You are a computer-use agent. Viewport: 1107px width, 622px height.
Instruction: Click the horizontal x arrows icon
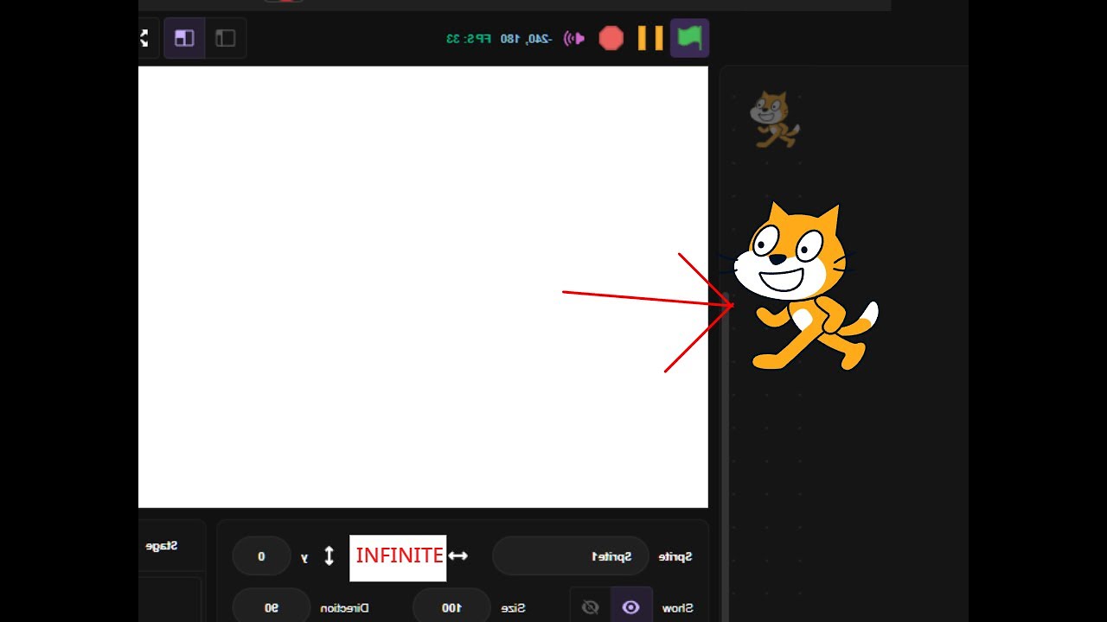(458, 555)
